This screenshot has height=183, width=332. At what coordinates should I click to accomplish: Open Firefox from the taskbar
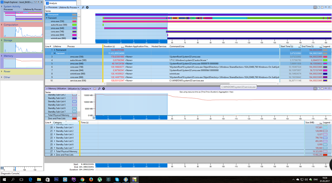coord(91,179)
